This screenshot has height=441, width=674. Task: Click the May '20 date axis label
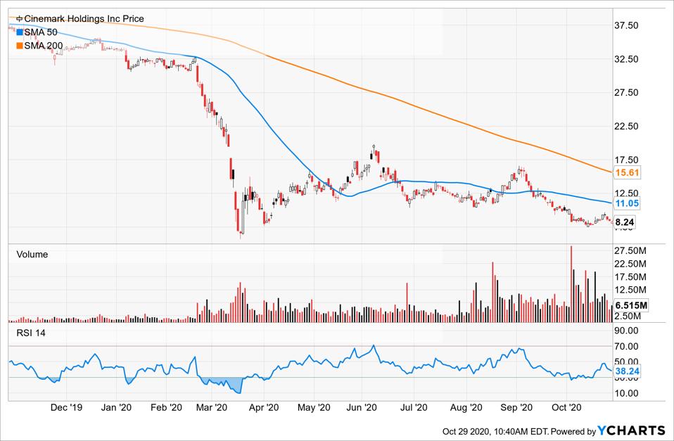coord(314,407)
